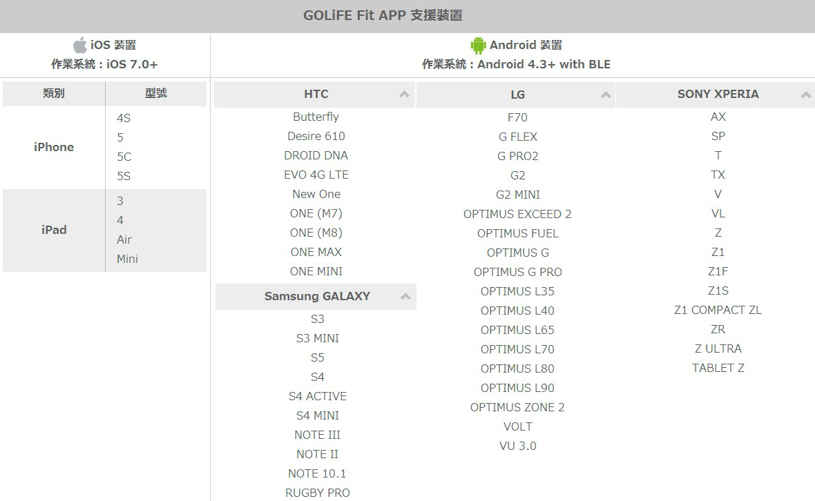Click Sony Xperia Z1 COMPACT ZL entry
The height and width of the screenshot is (501, 815).
(x=718, y=310)
